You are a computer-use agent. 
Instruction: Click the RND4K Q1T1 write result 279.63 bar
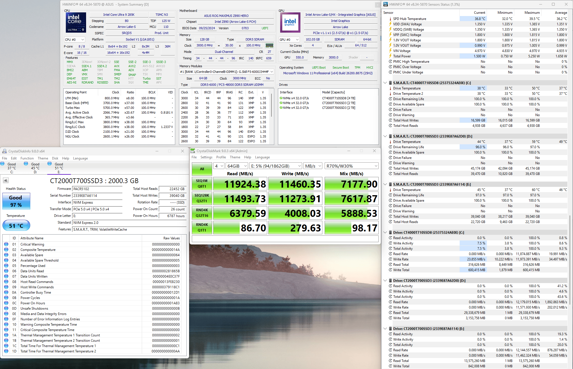(295, 228)
